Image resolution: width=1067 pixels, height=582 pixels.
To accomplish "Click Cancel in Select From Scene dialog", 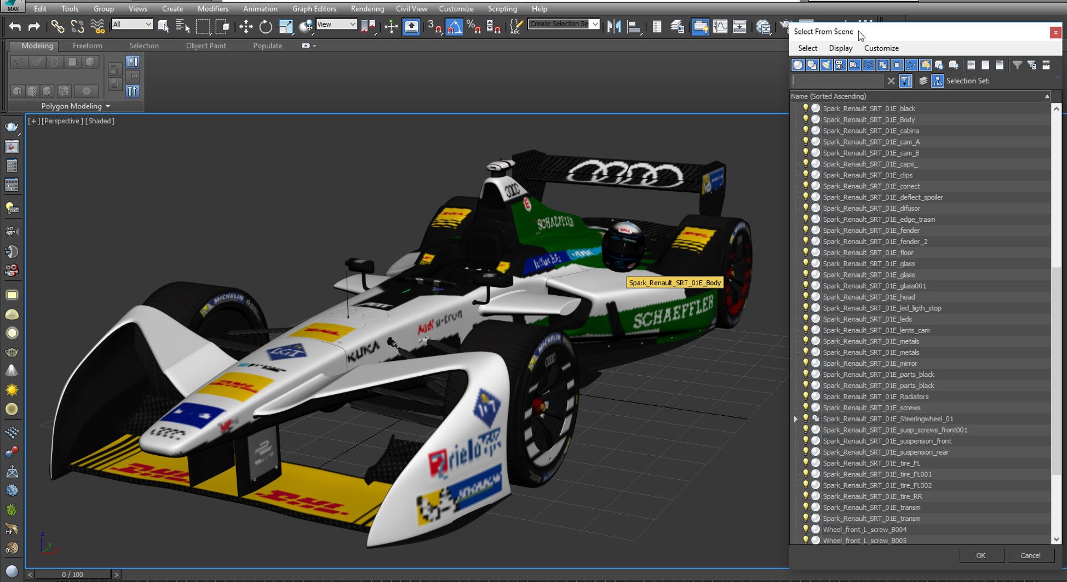I will tap(1030, 555).
